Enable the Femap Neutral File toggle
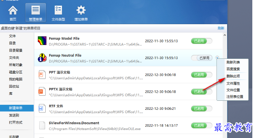Screen dimensions: 255x138 [202, 58]
